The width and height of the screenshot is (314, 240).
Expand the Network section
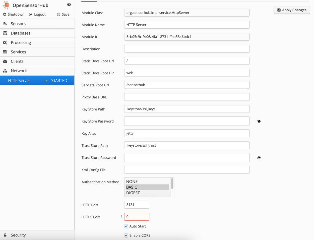[x=19, y=71]
